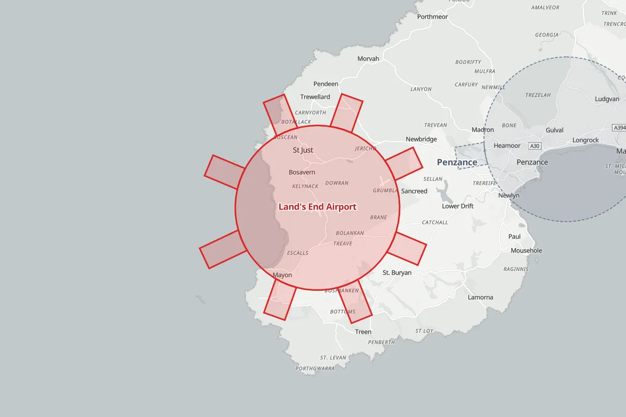626x417 pixels.
Task: Click the Mayon label
Action: (x=282, y=275)
